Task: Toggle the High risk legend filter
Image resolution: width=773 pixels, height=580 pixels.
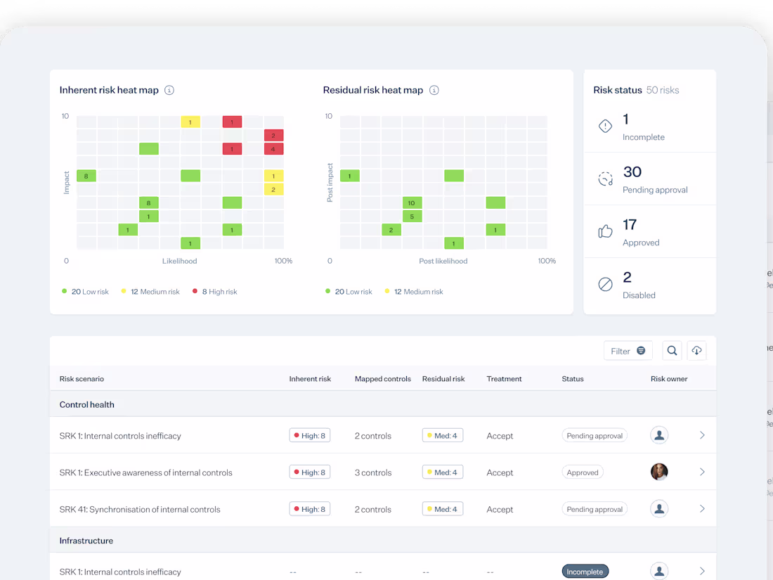Action: point(214,291)
